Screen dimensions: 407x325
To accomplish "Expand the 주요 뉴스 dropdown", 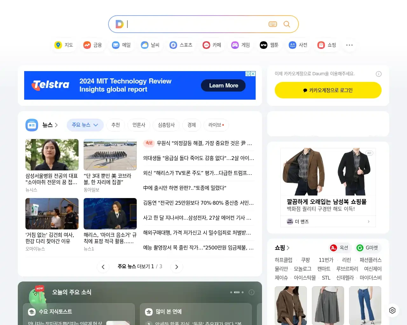I will (x=85, y=125).
